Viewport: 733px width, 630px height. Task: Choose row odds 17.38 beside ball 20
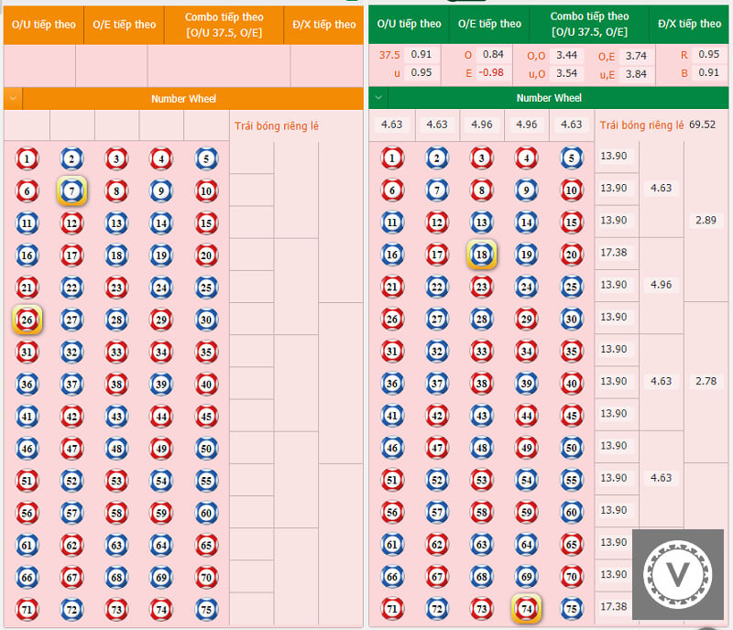pos(614,253)
